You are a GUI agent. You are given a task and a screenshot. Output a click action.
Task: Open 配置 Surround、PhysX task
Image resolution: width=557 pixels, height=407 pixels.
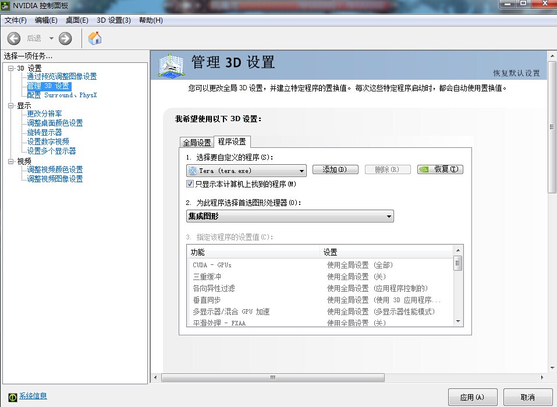coord(62,95)
